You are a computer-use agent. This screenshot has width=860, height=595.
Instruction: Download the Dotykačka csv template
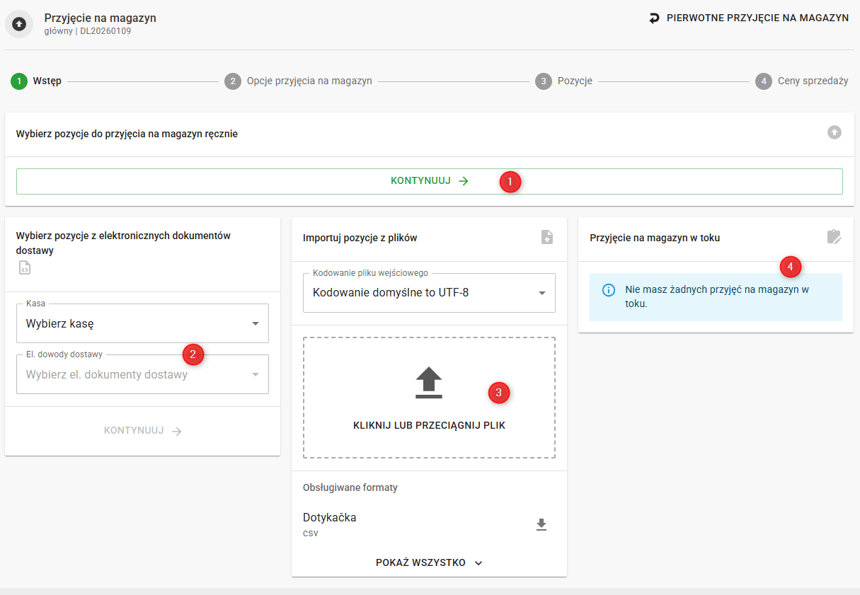pyautogui.click(x=541, y=524)
